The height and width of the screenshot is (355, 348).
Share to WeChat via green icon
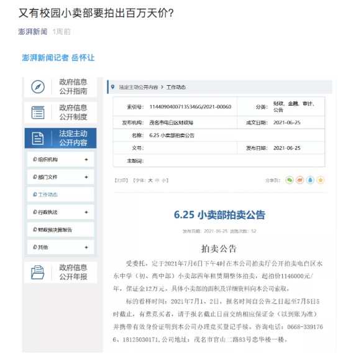coord(290,180)
